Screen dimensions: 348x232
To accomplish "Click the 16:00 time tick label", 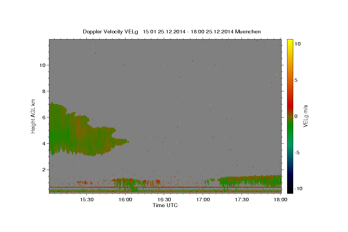I will tap(126, 200).
